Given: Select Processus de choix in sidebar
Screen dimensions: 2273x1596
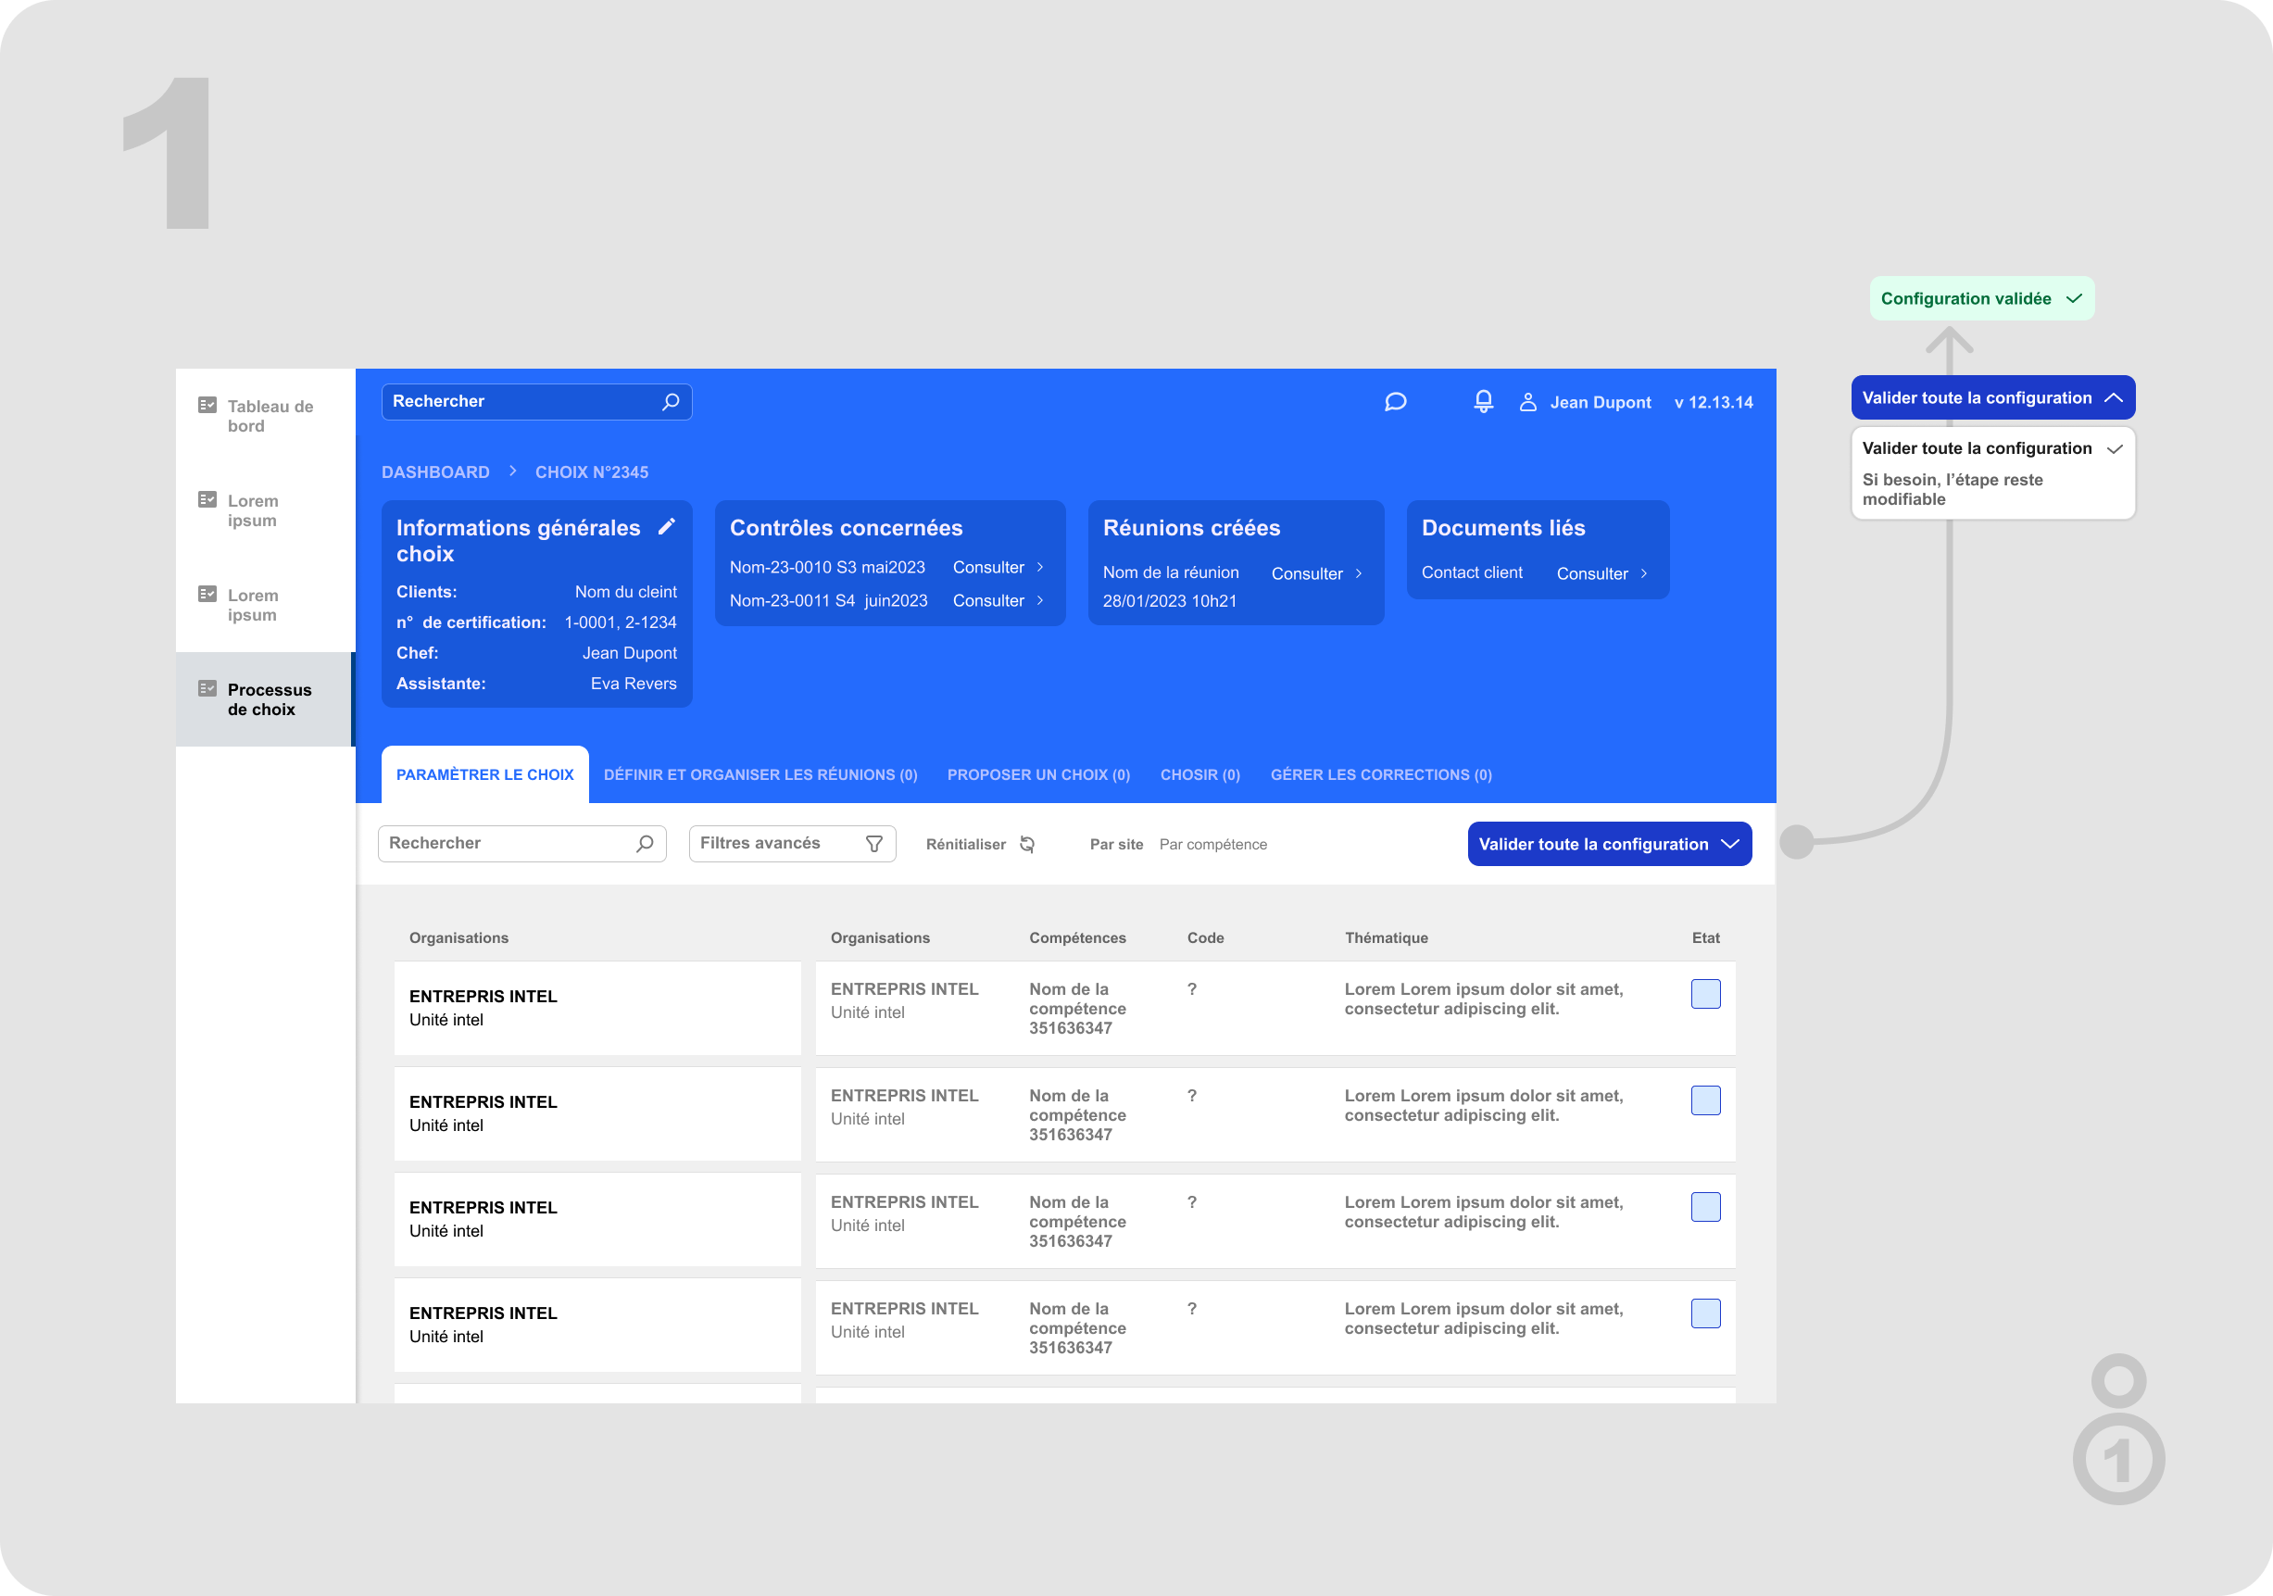Looking at the screenshot, I should [x=265, y=699].
